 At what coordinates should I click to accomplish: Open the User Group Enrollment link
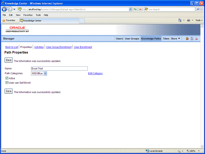click(59, 47)
